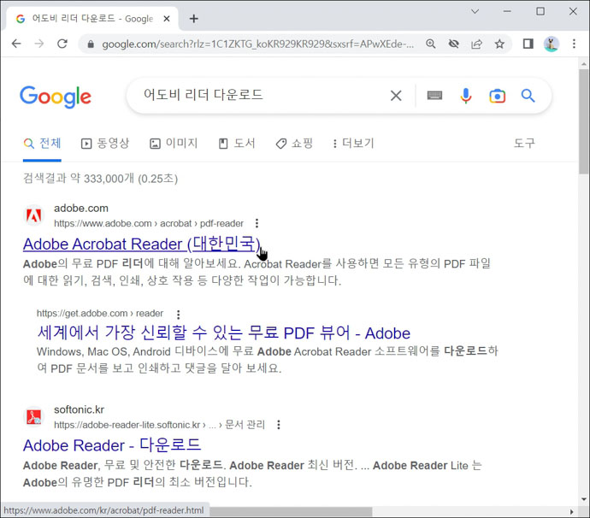
Task: Share this page via address bar icon
Action: [476, 44]
